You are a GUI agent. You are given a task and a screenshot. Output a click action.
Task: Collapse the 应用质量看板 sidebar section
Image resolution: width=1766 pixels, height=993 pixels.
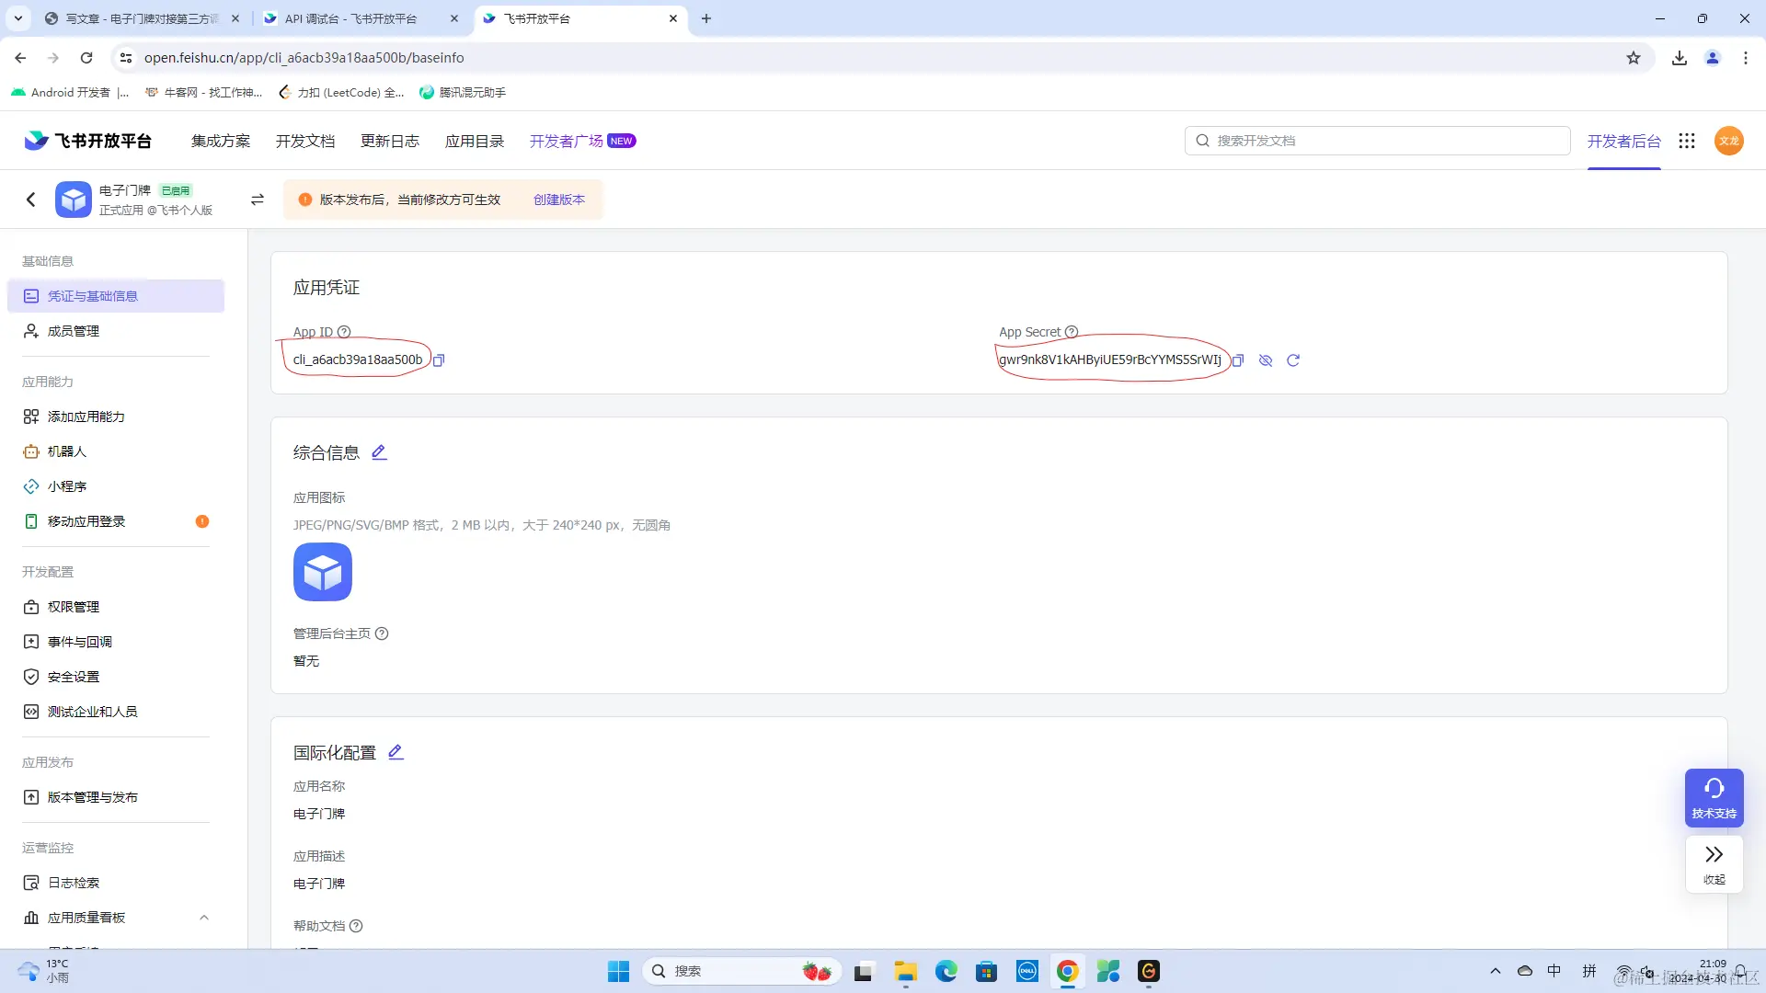point(204,918)
